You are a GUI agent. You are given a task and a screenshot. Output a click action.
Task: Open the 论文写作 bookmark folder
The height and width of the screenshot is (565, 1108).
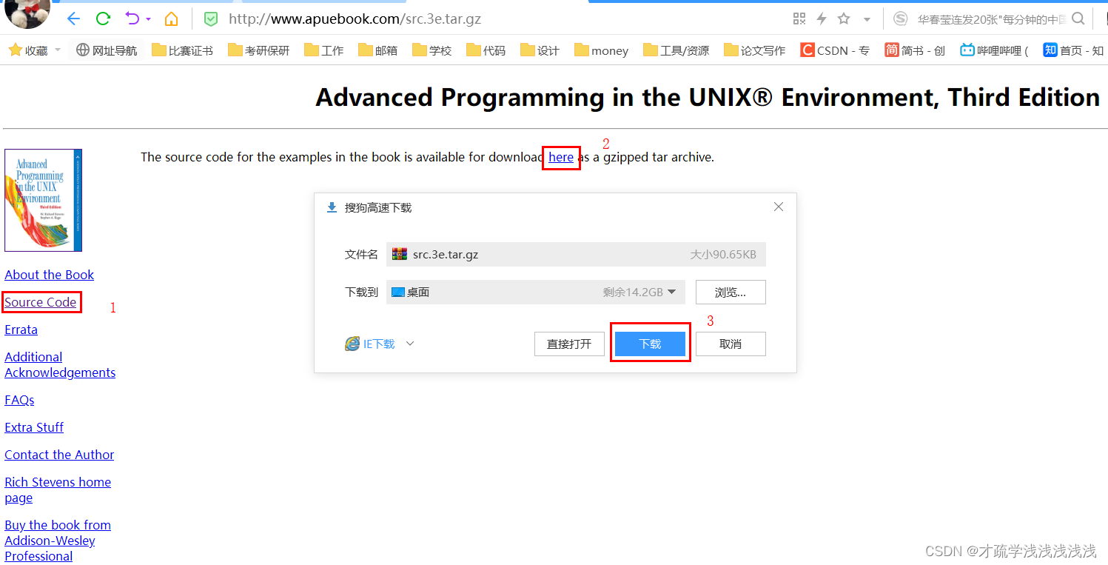click(x=754, y=50)
